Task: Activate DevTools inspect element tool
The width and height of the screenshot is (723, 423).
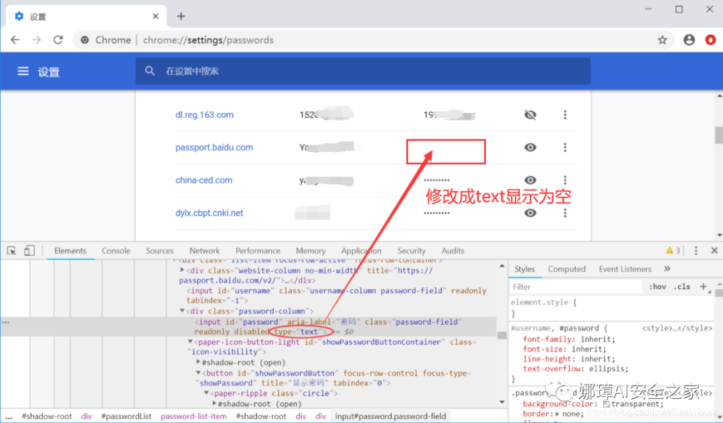Action: 11,251
